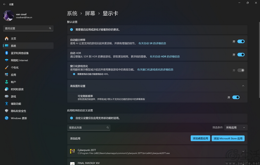Click the 隐私和安全性 shield icon
Screen dimensions: 260x165
[x=7, y=111]
